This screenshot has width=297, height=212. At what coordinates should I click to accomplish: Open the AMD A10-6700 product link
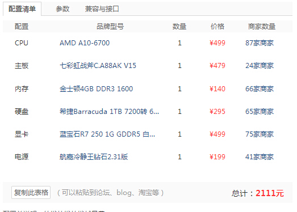(85, 43)
